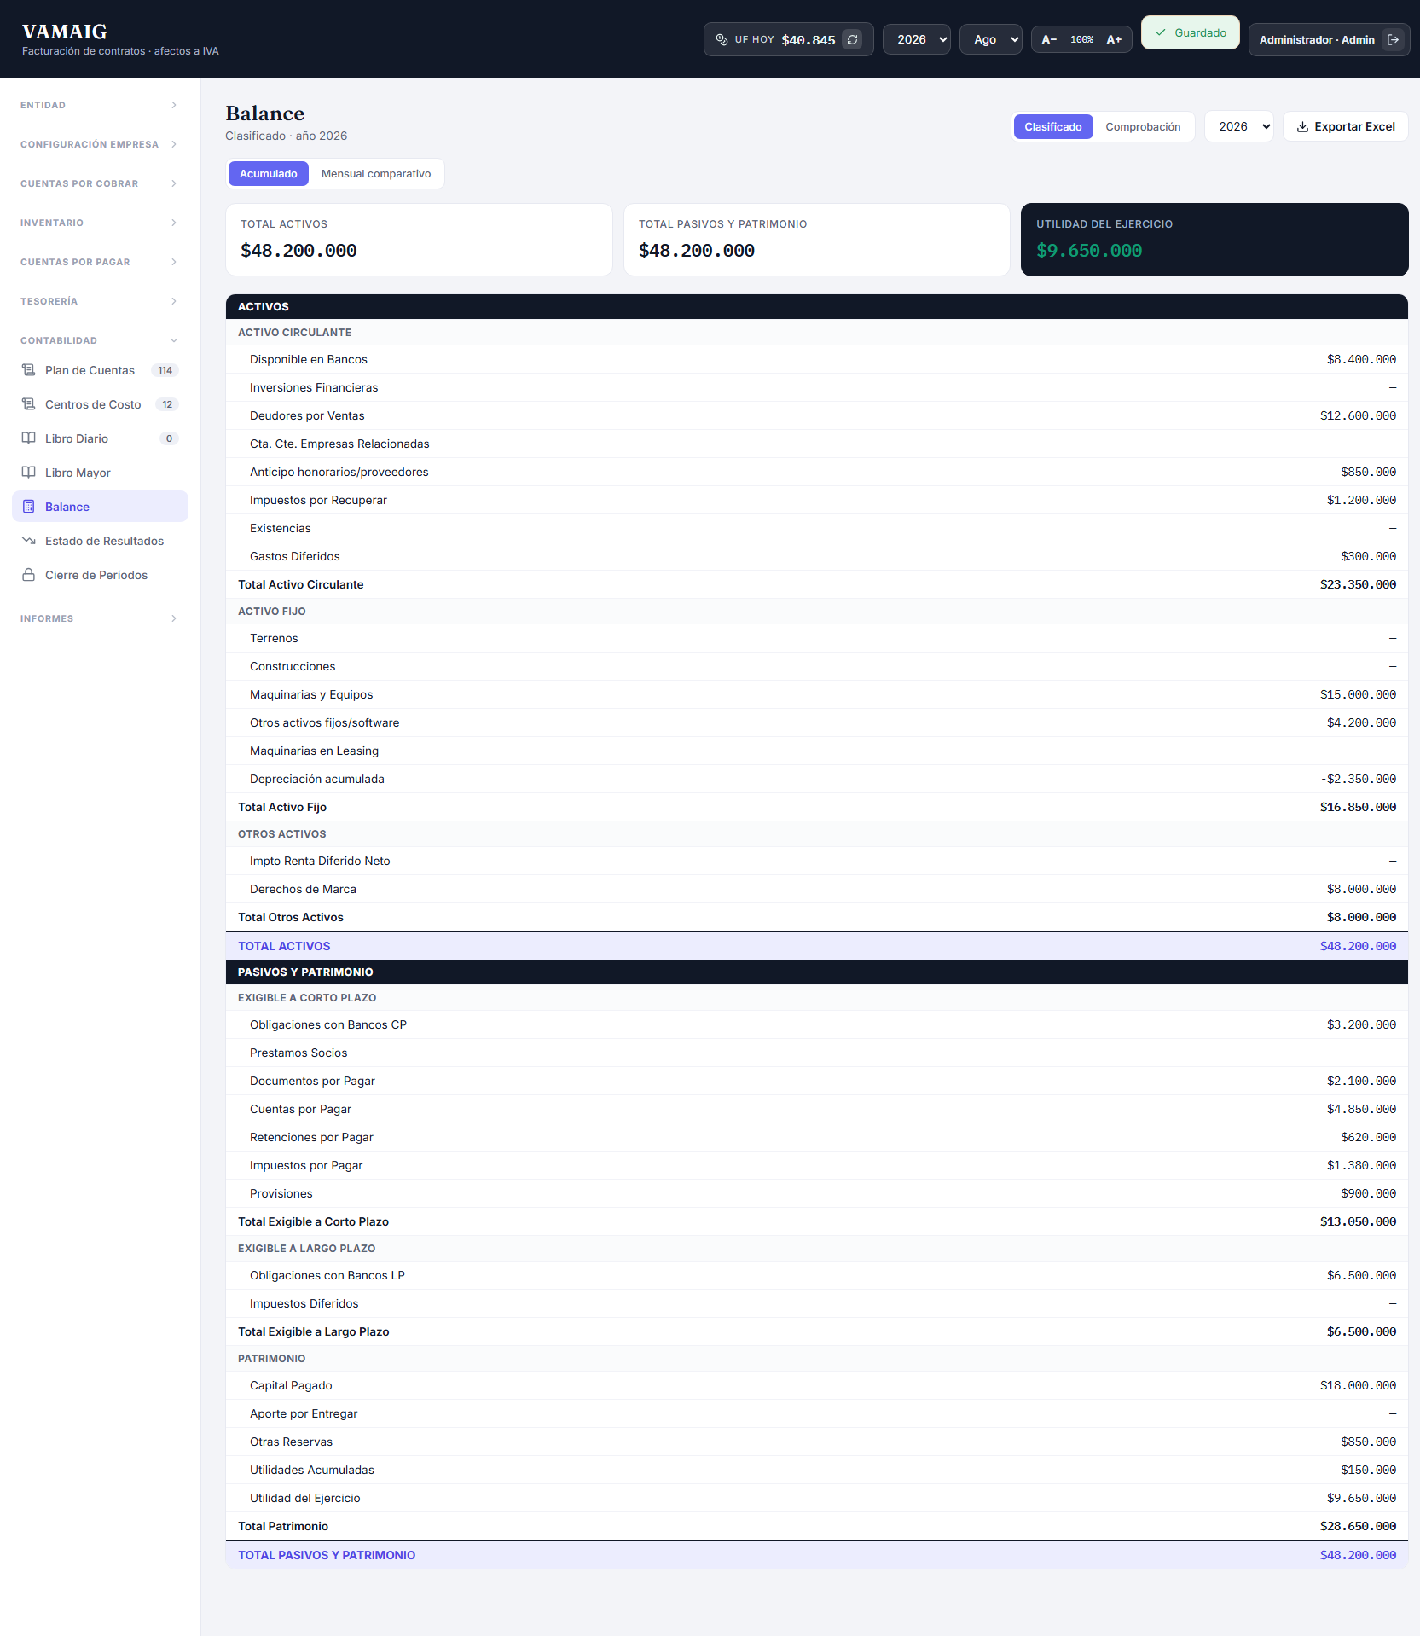Refresh the UF value icon
The width and height of the screenshot is (1420, 1636).
click(852, 39)
